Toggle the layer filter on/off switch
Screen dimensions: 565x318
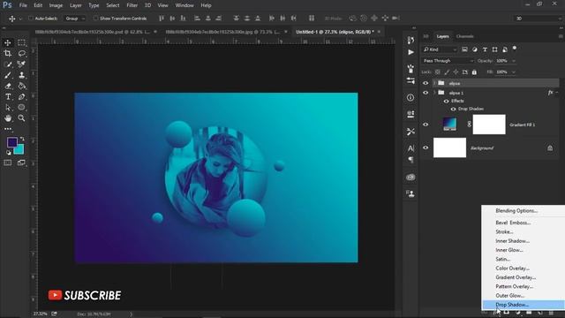[515, 48]
